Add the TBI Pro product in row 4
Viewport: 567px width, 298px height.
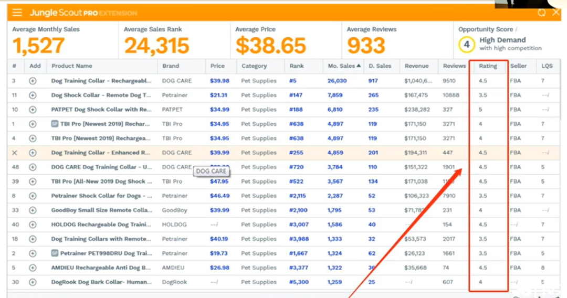click(33, 139)
